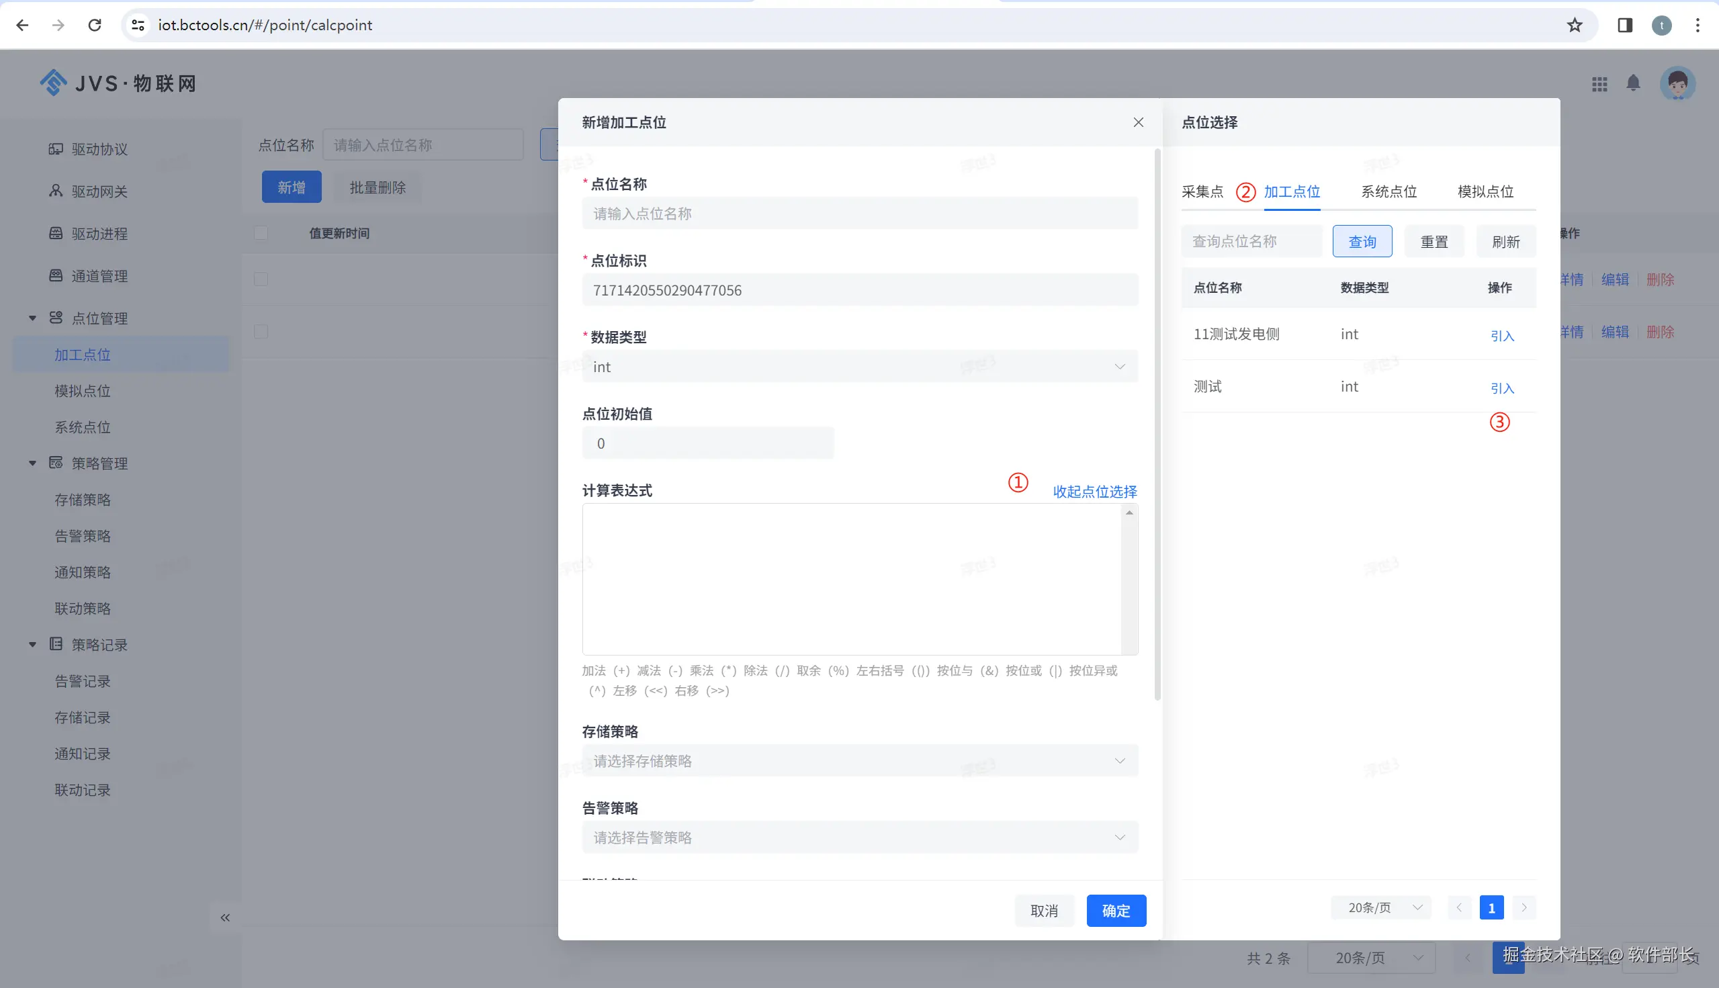Switch to 模拟点位 tab

1485,192
